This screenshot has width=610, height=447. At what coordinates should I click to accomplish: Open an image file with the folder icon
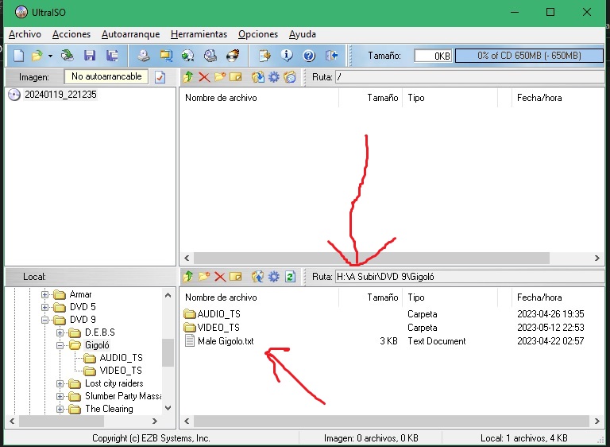click(37, 56)
